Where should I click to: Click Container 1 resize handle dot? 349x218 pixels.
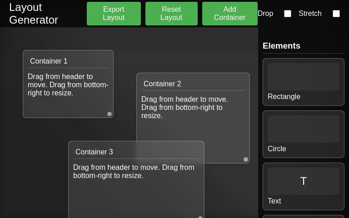click(x=110, y=114)
